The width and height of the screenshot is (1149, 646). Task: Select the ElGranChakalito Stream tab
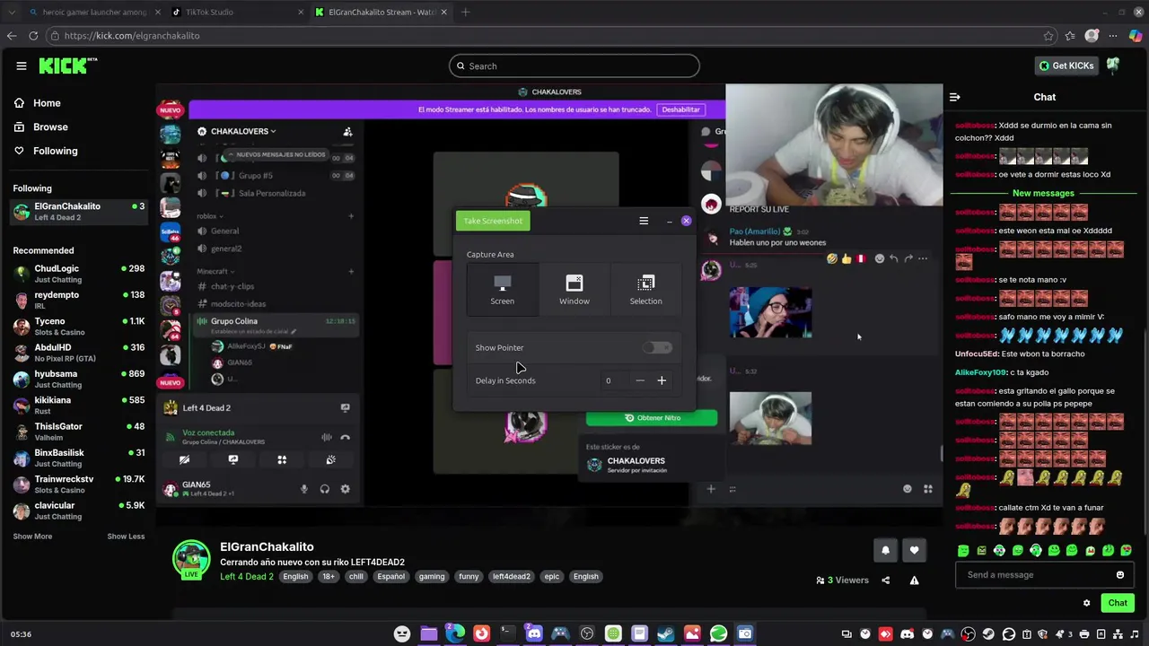pos(380,12)
